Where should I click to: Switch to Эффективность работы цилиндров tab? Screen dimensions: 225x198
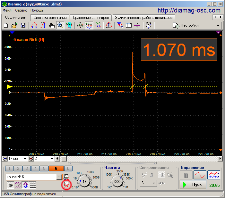(144, 18)
